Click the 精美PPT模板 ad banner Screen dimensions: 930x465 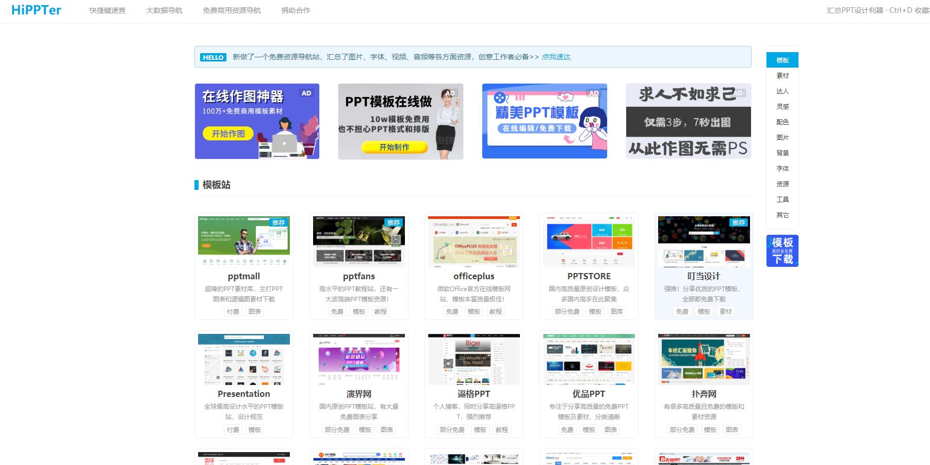544,121
